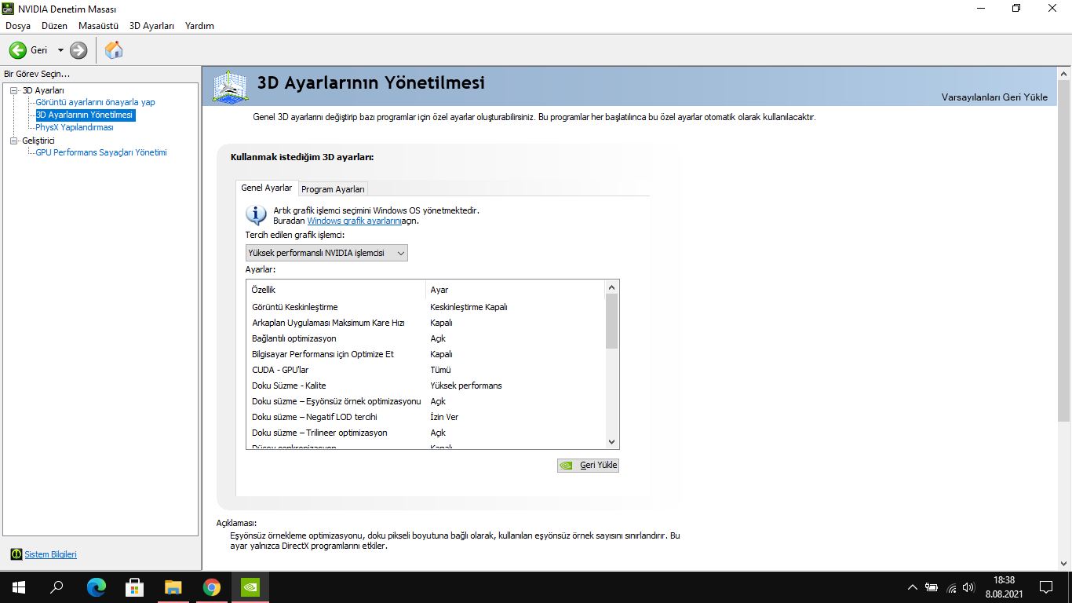
Task: Click the Windows grafik ayarlarını link
Action: tap(354, 221)
